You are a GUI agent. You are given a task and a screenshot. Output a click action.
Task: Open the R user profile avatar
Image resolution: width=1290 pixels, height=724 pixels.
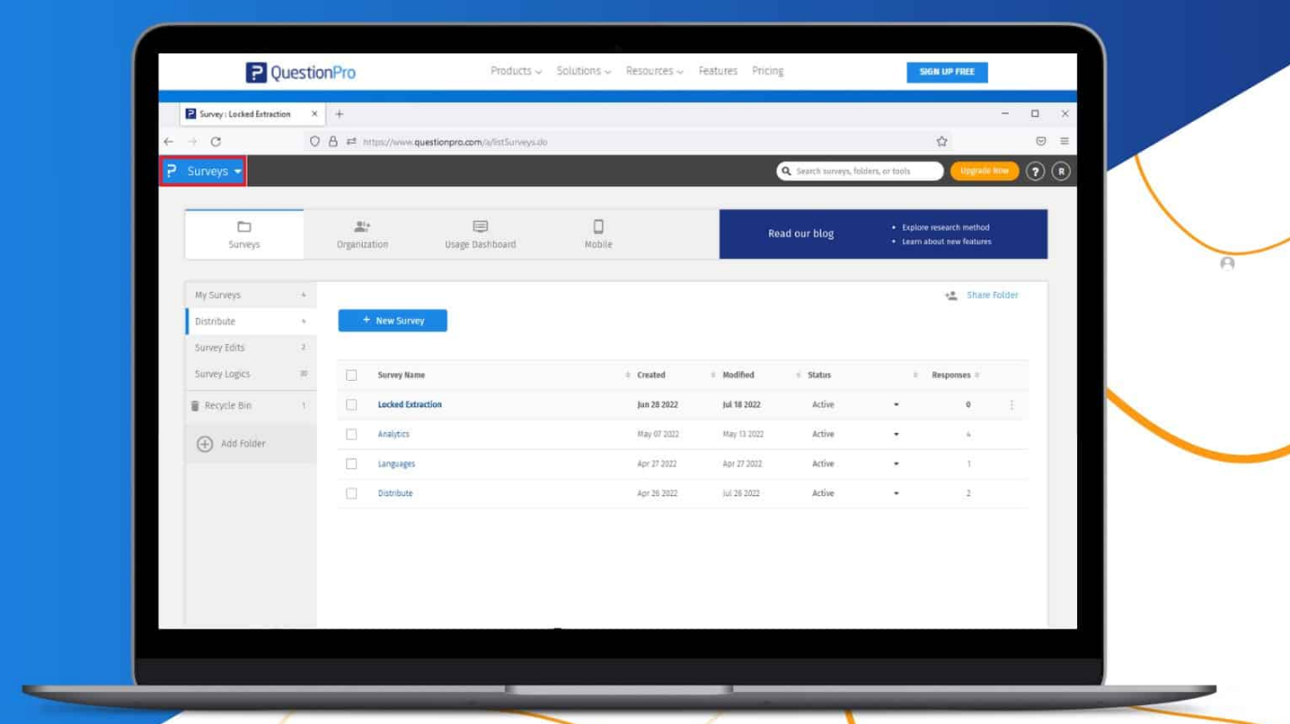click(1060, 172)
